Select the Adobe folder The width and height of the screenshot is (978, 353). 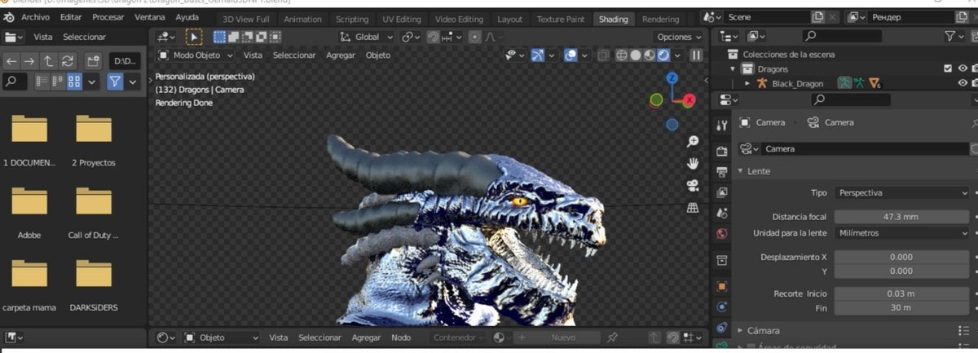(29, 201)
